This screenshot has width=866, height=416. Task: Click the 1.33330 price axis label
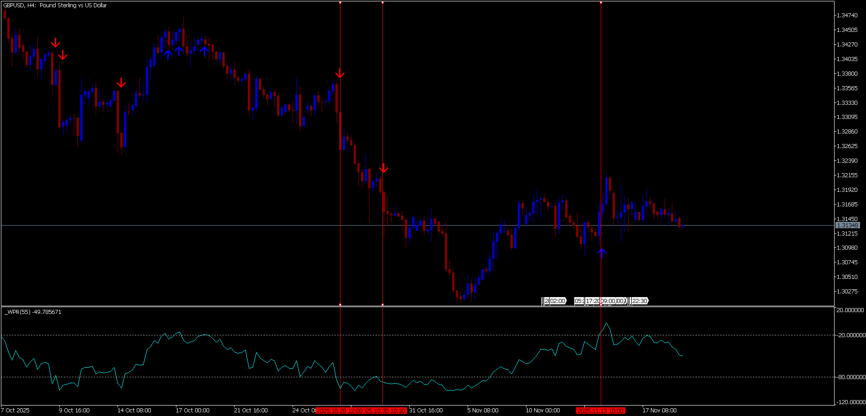click(847, 103)
